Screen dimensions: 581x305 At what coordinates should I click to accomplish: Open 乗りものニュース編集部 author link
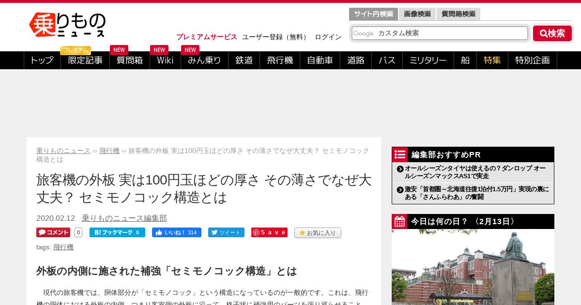coord(124,218)
